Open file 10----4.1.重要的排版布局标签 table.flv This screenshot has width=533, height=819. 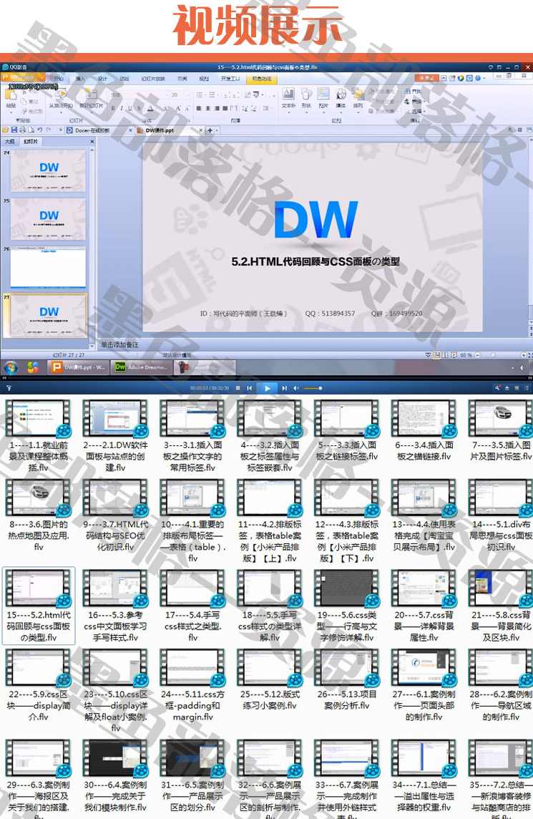[x=192, y=520]
